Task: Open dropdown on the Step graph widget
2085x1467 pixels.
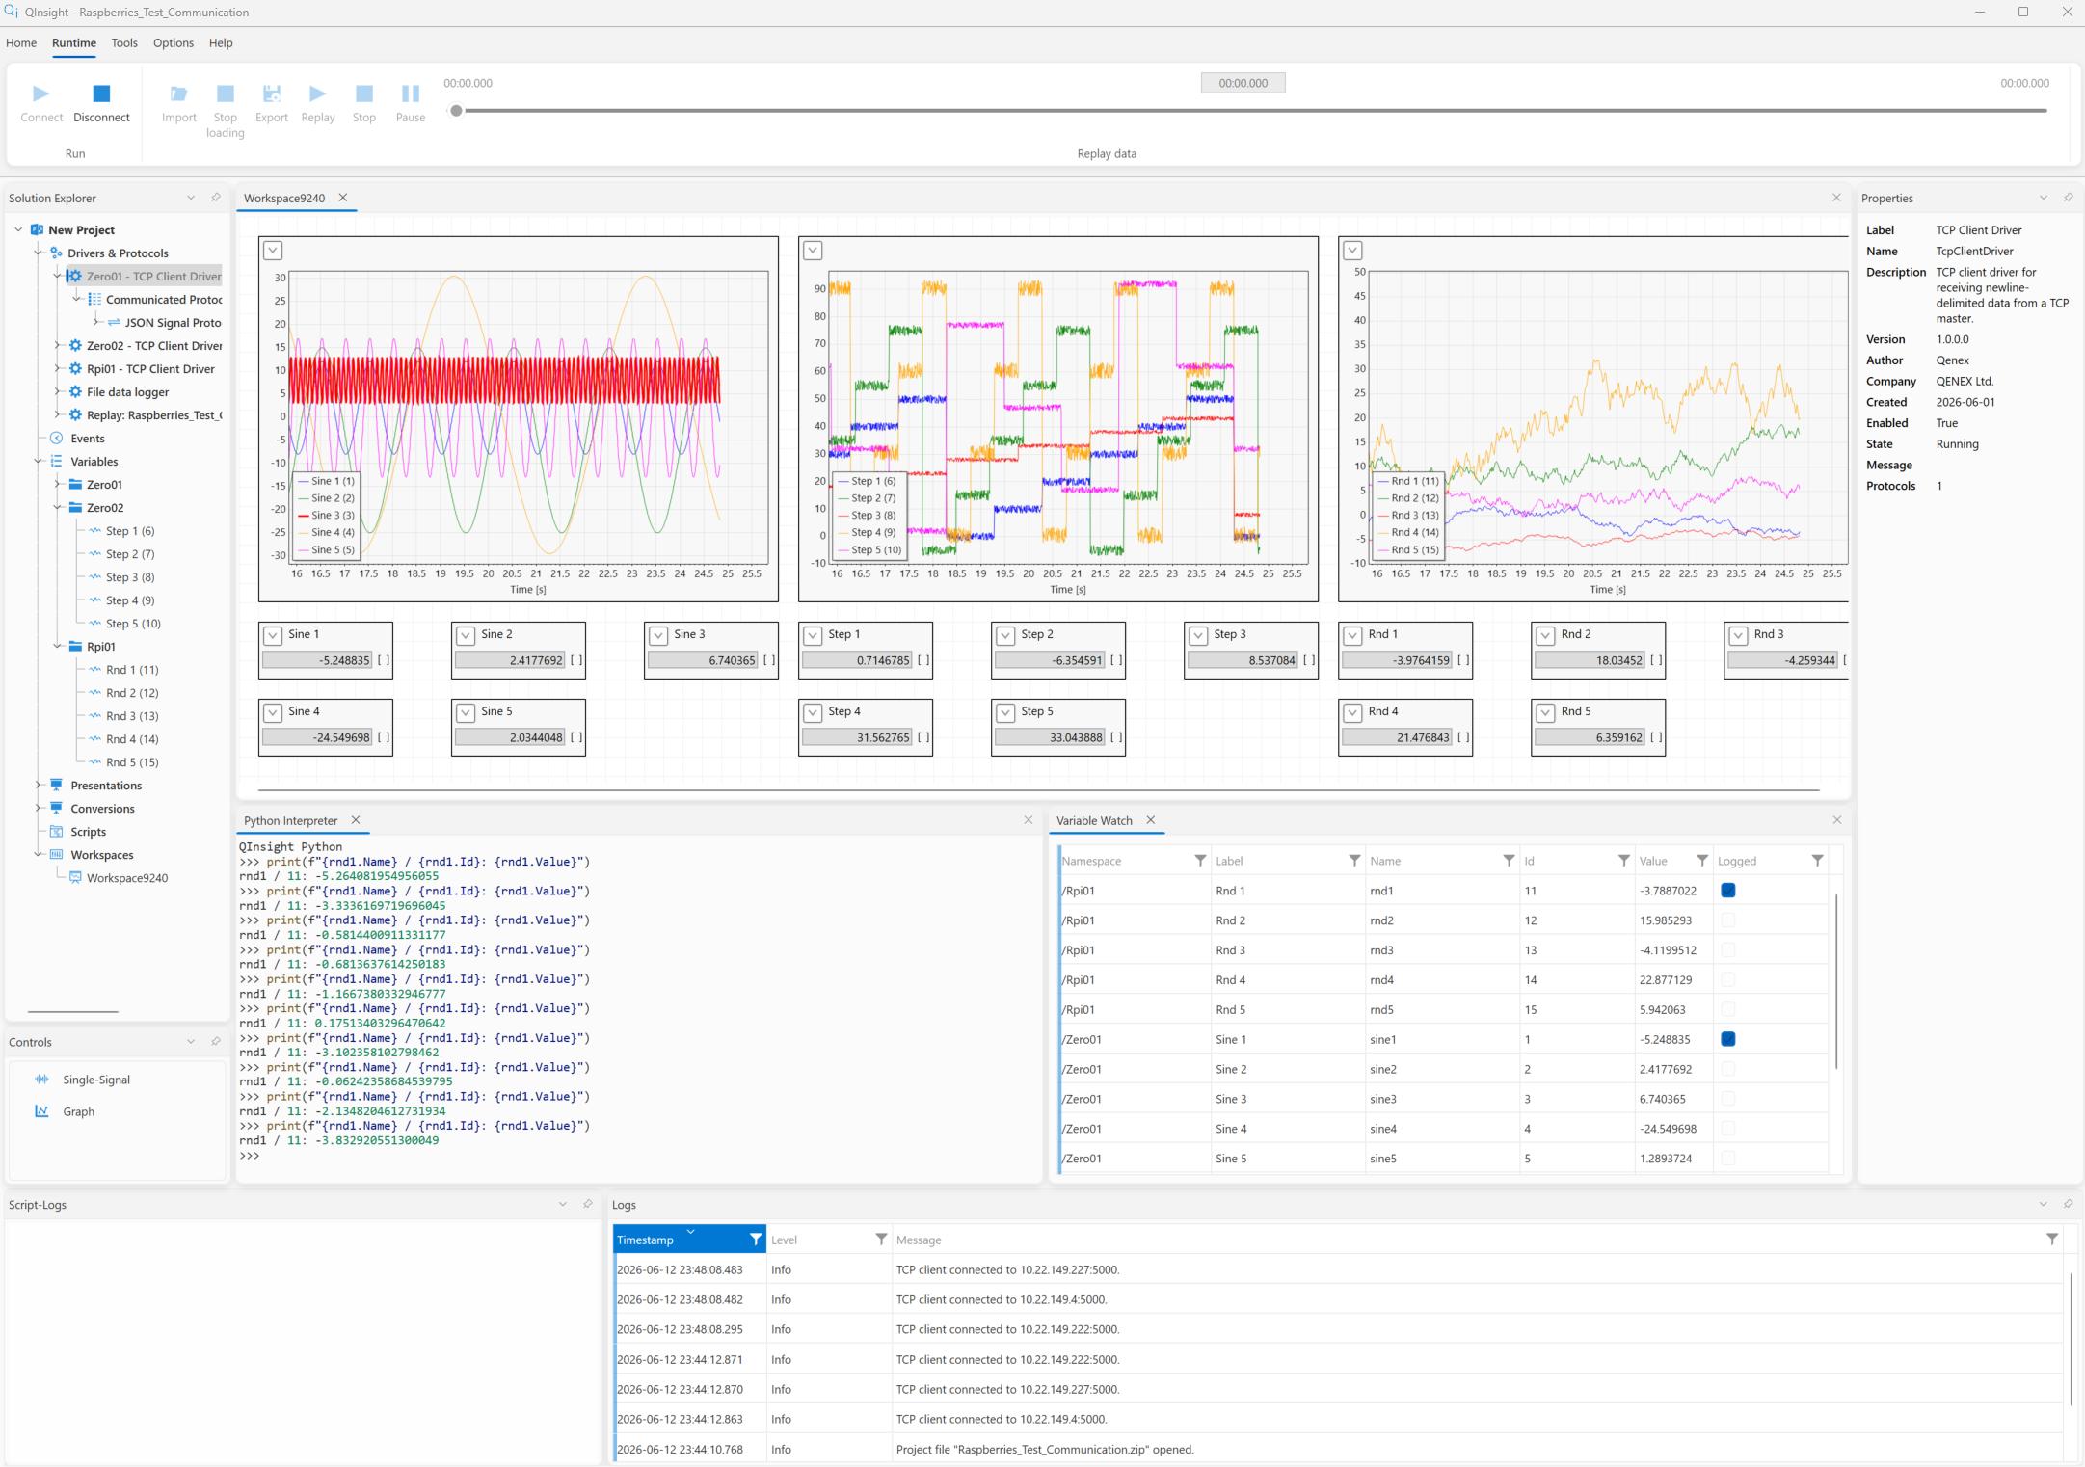Action: 814,251
